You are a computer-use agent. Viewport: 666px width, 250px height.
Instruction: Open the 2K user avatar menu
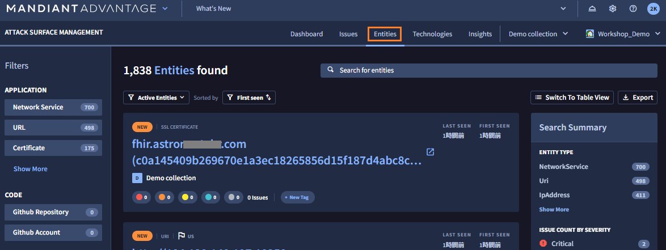pos(653,9)
